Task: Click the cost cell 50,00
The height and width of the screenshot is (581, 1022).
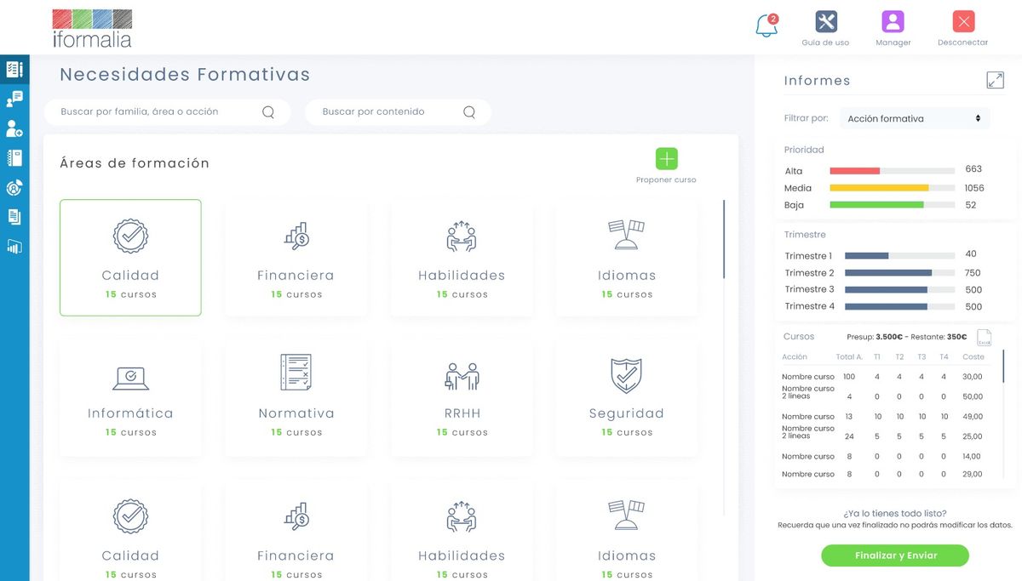Action: point(972,397)
